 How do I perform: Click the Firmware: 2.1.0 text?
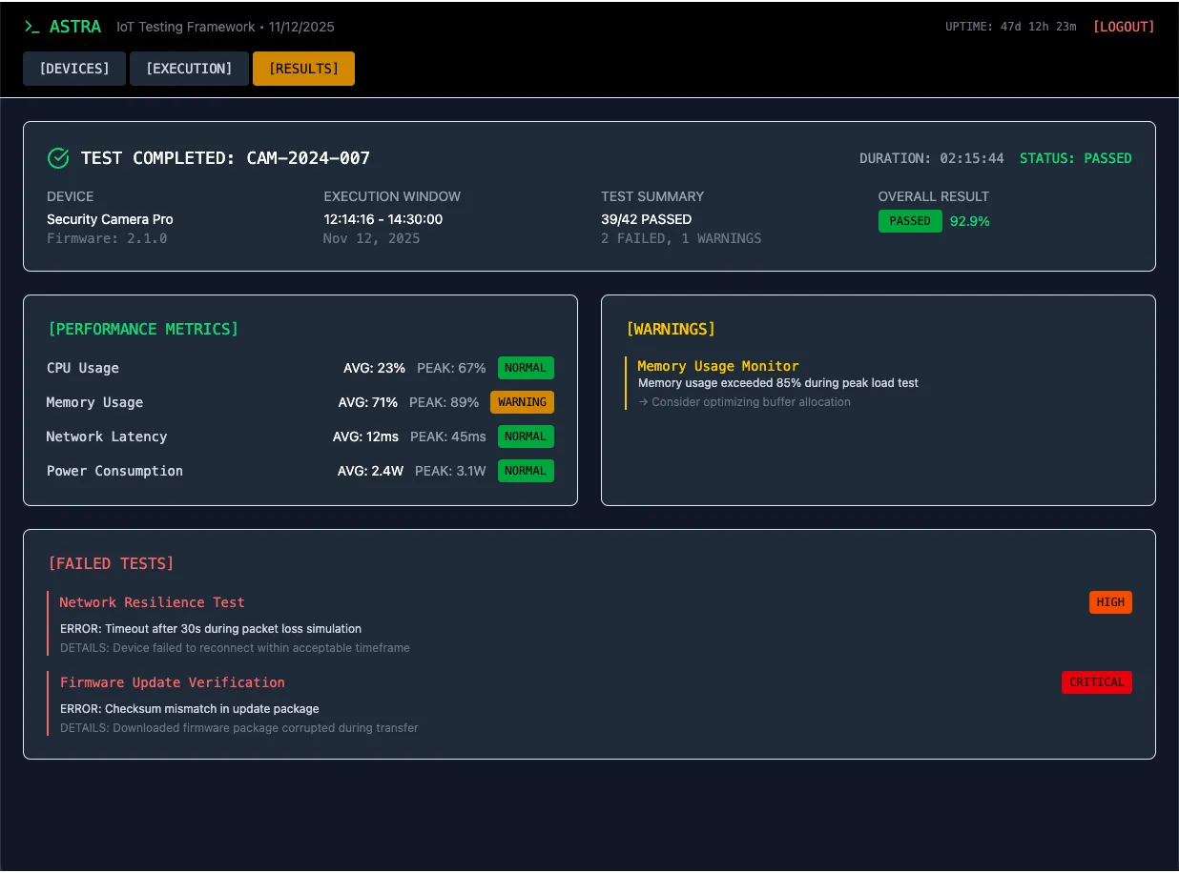tap(107, 238)
